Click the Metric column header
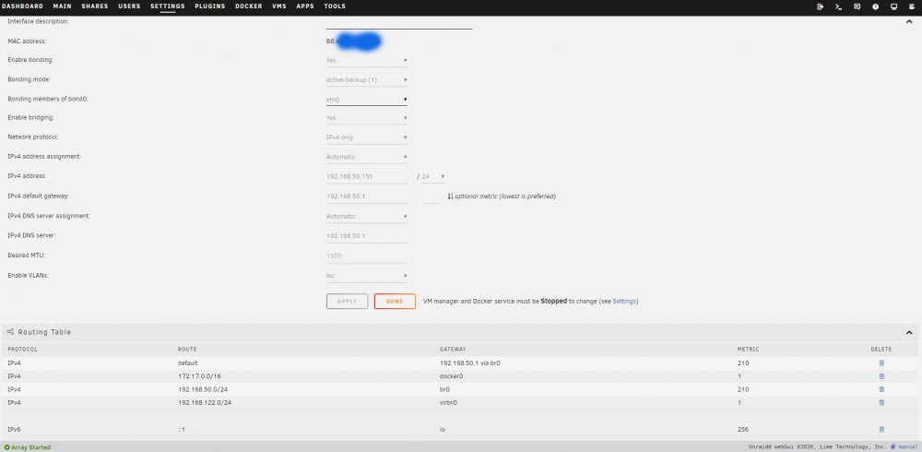 pos(748,349)
